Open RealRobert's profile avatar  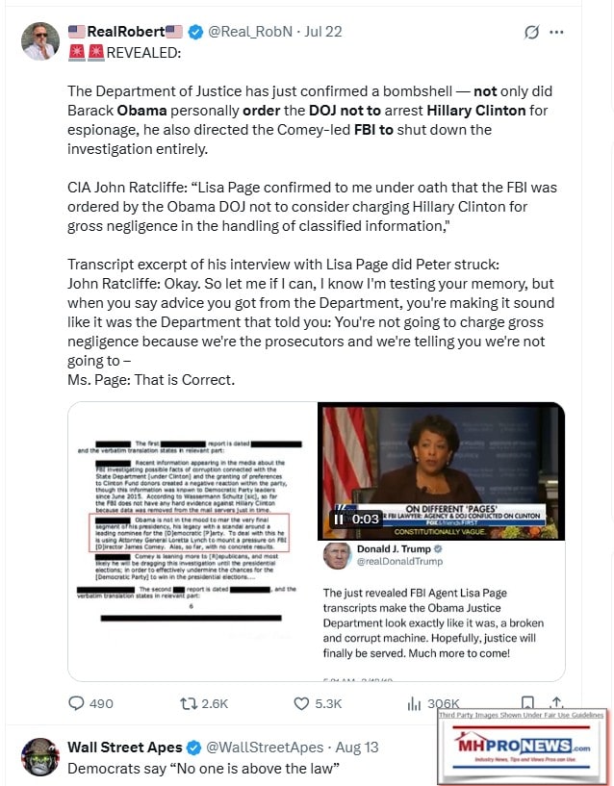point(40,41)
